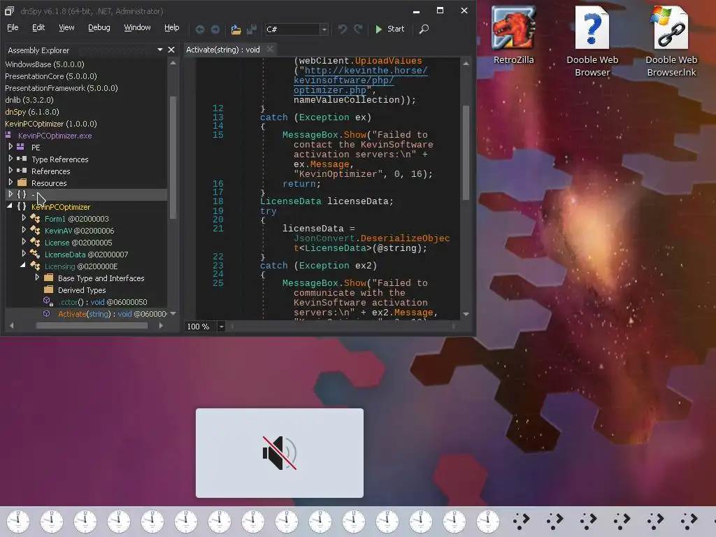
Task: Select dnSpy (6.1.8.0) assembly
Action: click(x=32, y=112)
